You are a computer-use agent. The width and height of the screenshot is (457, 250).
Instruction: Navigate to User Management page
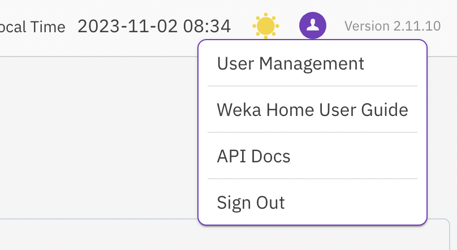[290, 63]
